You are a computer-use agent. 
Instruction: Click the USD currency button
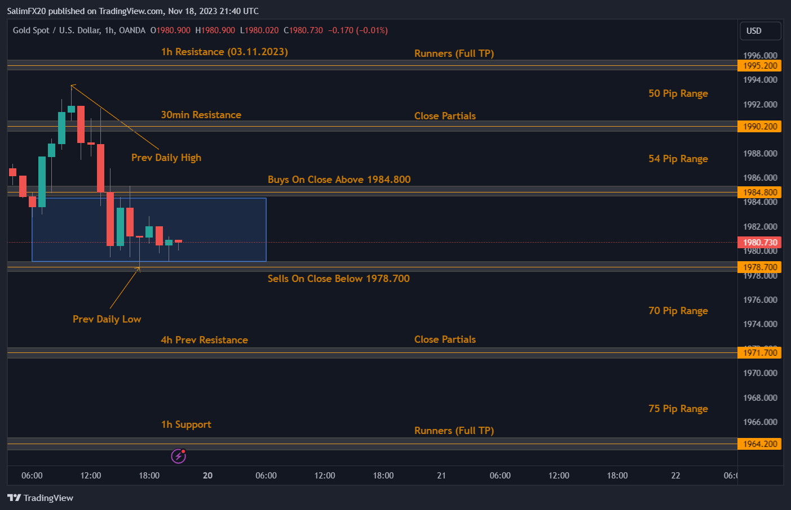click(760, 30)
